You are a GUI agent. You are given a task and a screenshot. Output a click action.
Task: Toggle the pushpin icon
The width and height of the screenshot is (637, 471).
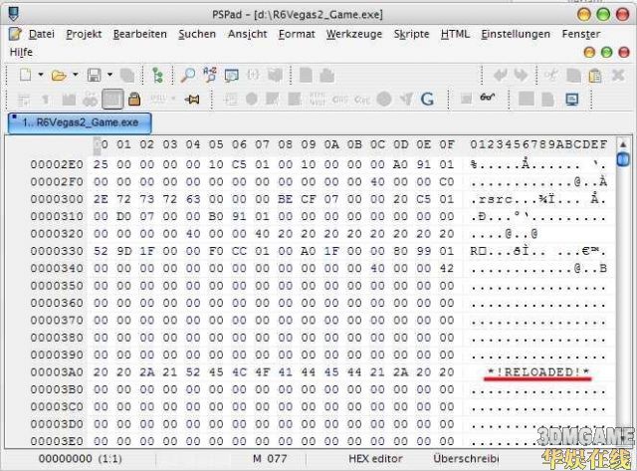tap(192, 99)
